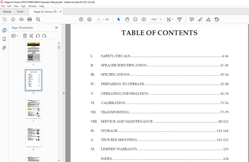The image size is (249, 162).
Task: Click SAFETY/DECALS contents entry
Action: click(159, 56)
